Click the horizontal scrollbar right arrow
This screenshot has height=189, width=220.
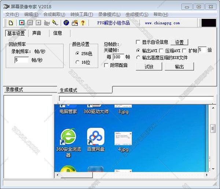click(207, 175)
